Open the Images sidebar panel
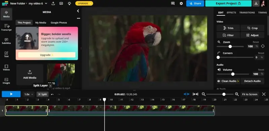 tap(6, 81)
